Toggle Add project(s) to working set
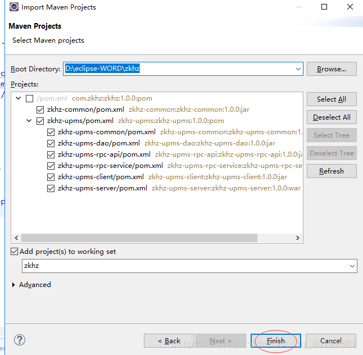Viewport: 363px width, 355px height. click(x=15, y=251)
